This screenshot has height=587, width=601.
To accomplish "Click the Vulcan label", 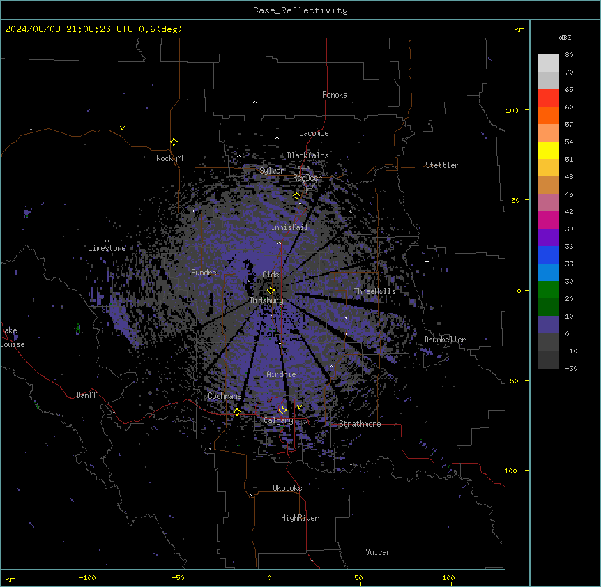I will pyautogui.click(x=379, y=552).
